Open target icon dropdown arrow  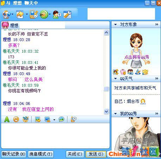coord(50,14)
